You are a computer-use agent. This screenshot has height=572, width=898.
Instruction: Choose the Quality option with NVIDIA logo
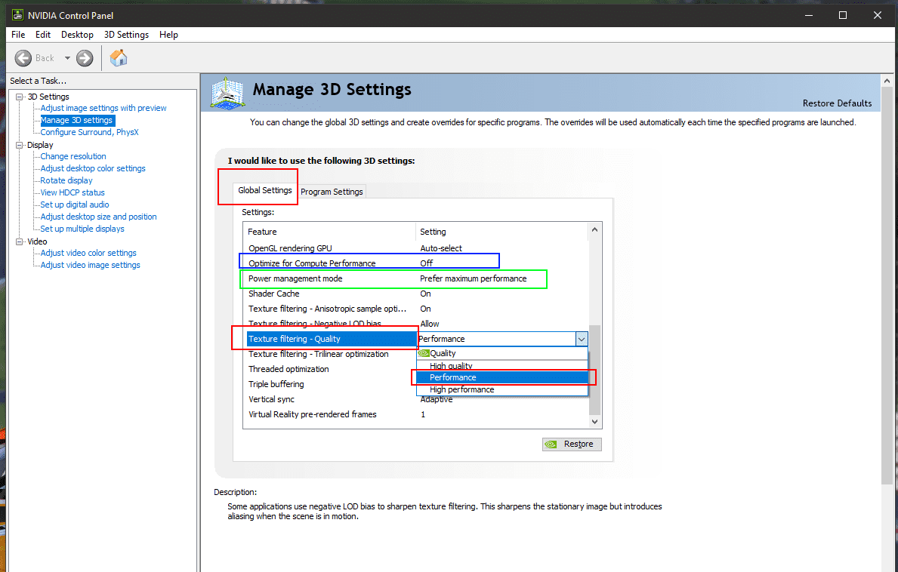point(443,353)
